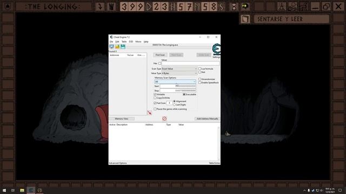This screenshot has width=346, height=194.
Task: Toggle the Fast Scan checkbox
Action: [x=155, y=103]
